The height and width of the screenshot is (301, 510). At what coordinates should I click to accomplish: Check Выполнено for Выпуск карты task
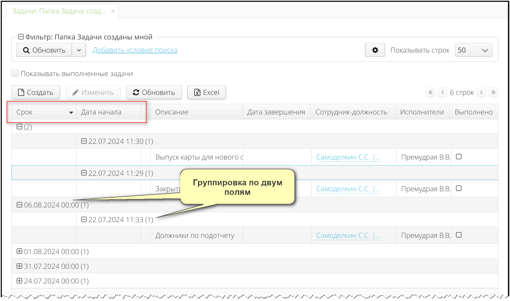459,156
